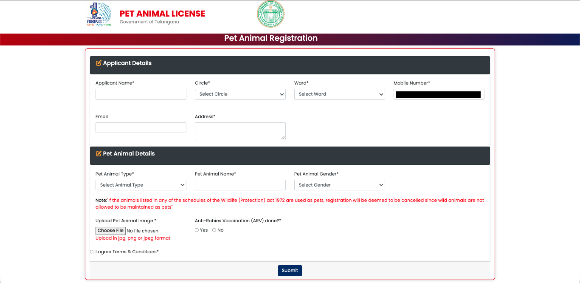This screenshot has height=283, width=580.
Task: Click into the Mobile Number field
Action: click(439, 94)
